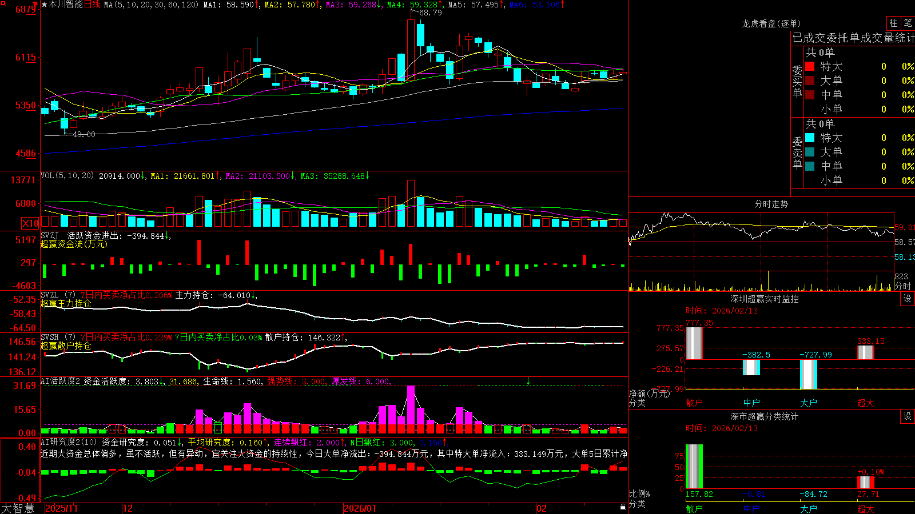915x514 pixels.
Task: Click the 超赢资金流(万元) yellow label
Action: (x=74, y=244)
